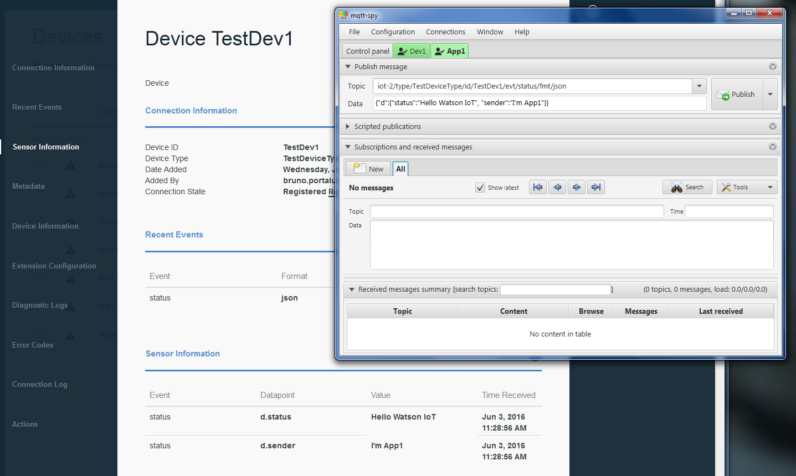This screenshot has width=796, height=476.
Task: Open Connection Information in the device sidebar
Action: point(53,68)
